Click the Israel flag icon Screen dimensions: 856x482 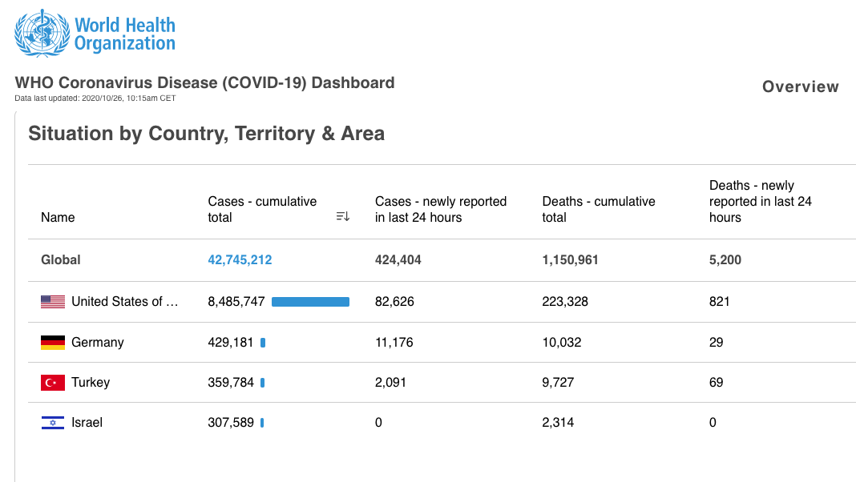53,423
